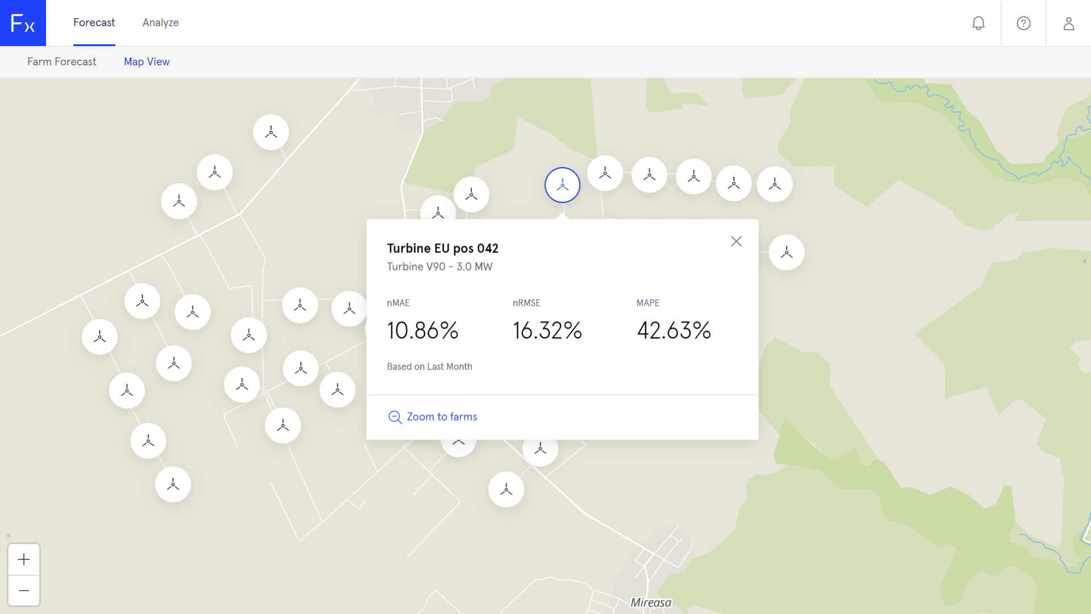Image resolution: width=1091 pixels, height=614 pixels.
Task: Select the topmost turbine marker on the map
Action: click(271, 132)
